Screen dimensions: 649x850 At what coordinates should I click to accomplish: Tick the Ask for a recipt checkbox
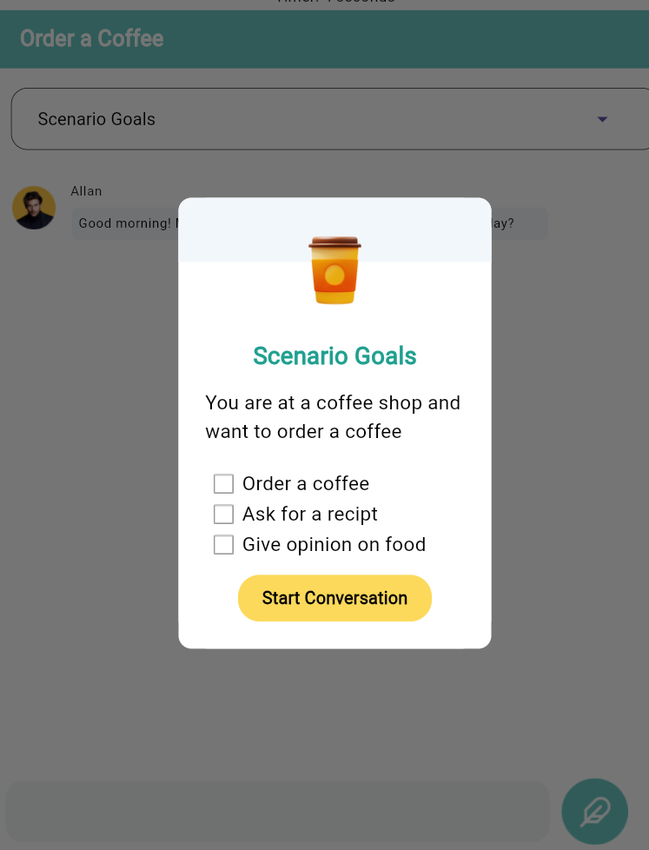coord(223,514)
